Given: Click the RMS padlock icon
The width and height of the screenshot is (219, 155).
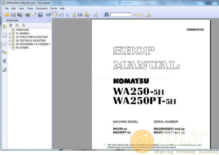Looking at the screenshot, I should [87, 15].
